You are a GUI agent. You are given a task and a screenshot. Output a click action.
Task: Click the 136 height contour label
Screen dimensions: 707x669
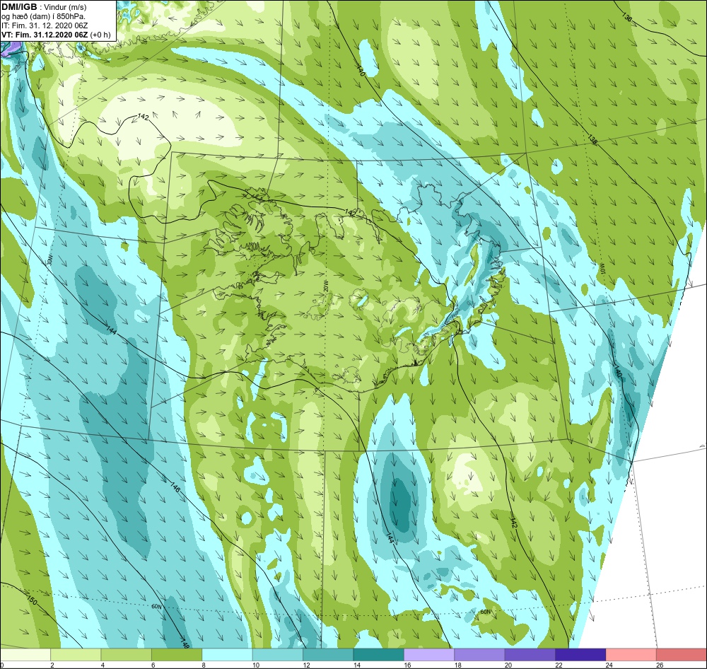coord(626,18)
